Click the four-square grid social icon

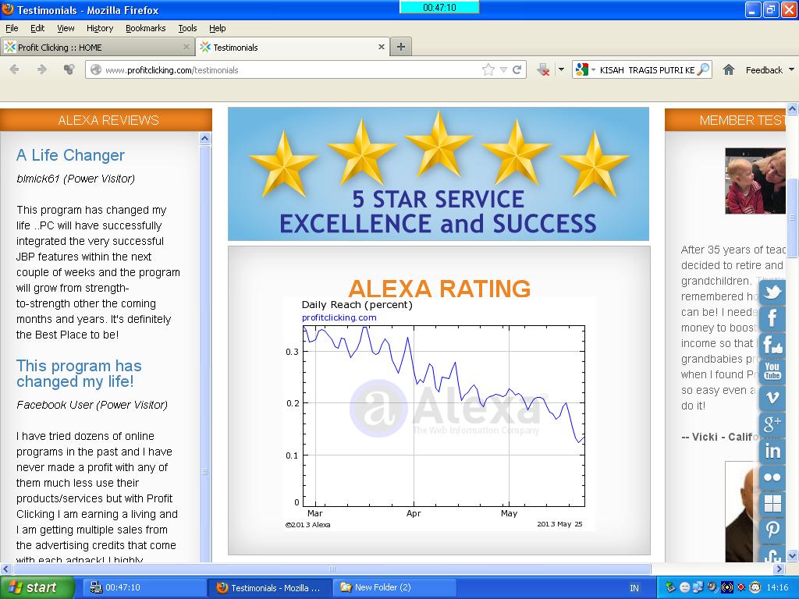(772, 503)
